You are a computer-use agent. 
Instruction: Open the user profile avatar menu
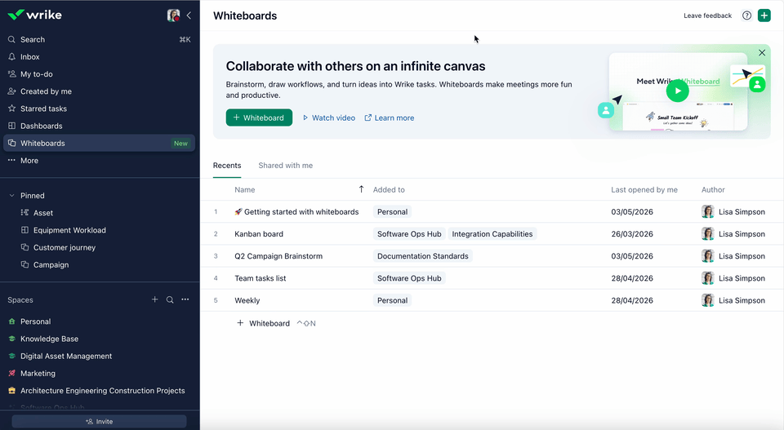coord(173,15)
